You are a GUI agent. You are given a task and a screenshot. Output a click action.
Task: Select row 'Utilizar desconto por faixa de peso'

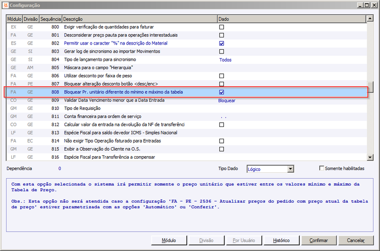[186, 76]
